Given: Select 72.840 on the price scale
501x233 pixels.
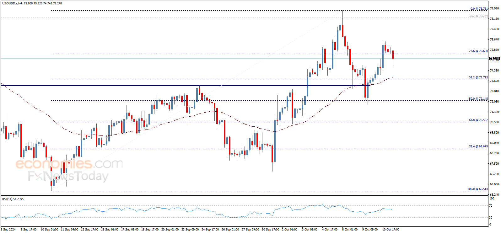Looking at the screenshot, I should [x=494, y=91].
